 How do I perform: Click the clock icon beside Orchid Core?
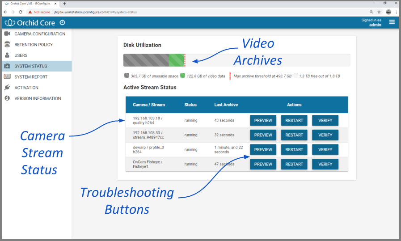tap(62, 22)
